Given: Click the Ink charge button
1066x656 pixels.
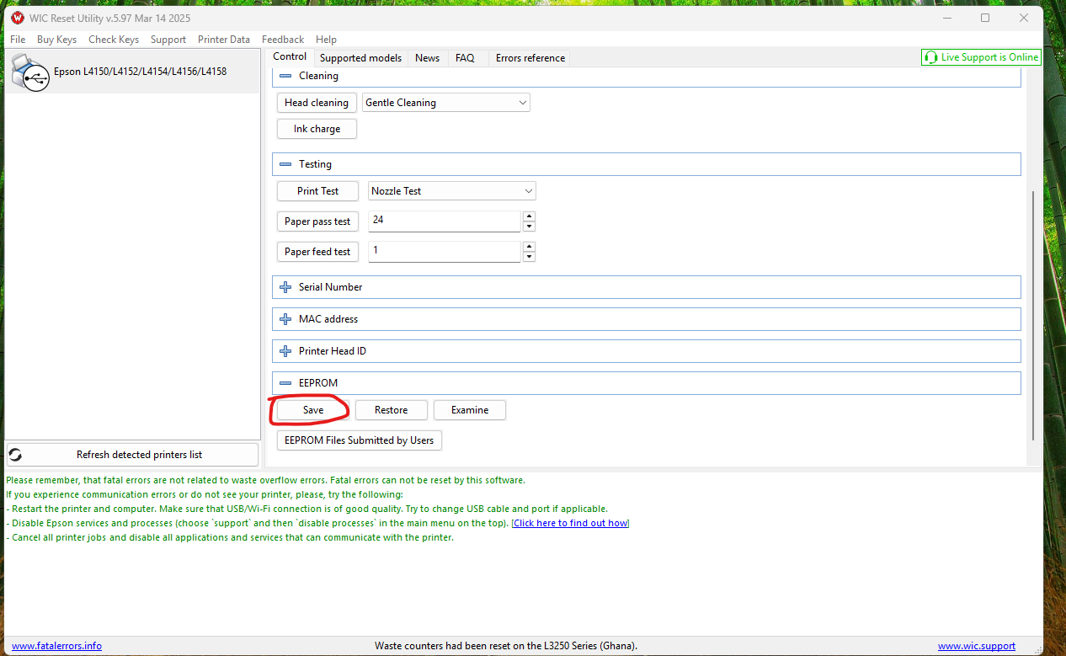Looking at the screenshot, I should (317, 129).
